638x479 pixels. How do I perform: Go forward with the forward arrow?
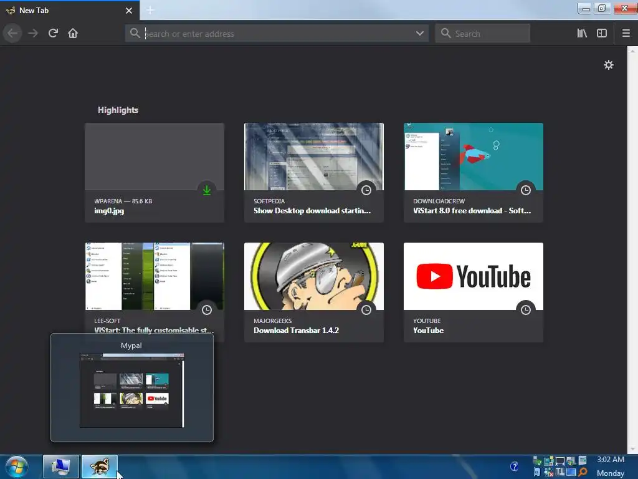(33, 34)
